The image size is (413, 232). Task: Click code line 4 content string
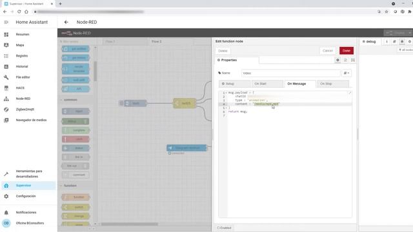coord(266,104)
